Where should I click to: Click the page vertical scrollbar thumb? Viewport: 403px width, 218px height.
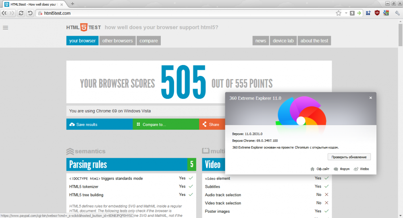tap(401, 35)
